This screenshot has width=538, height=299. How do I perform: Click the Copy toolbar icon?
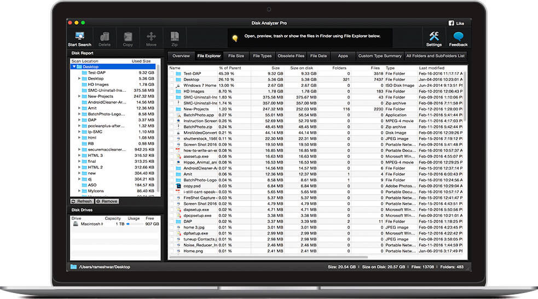click(x=128, y=36)
